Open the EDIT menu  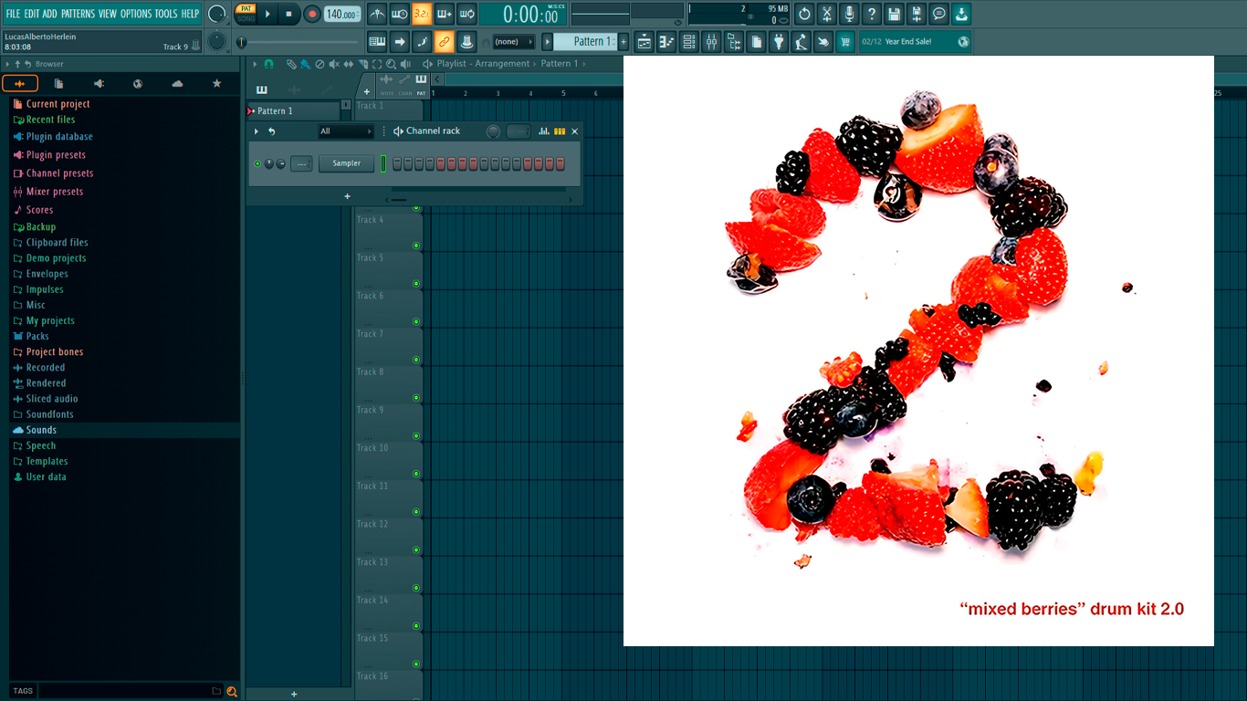(x=32, y=14)
